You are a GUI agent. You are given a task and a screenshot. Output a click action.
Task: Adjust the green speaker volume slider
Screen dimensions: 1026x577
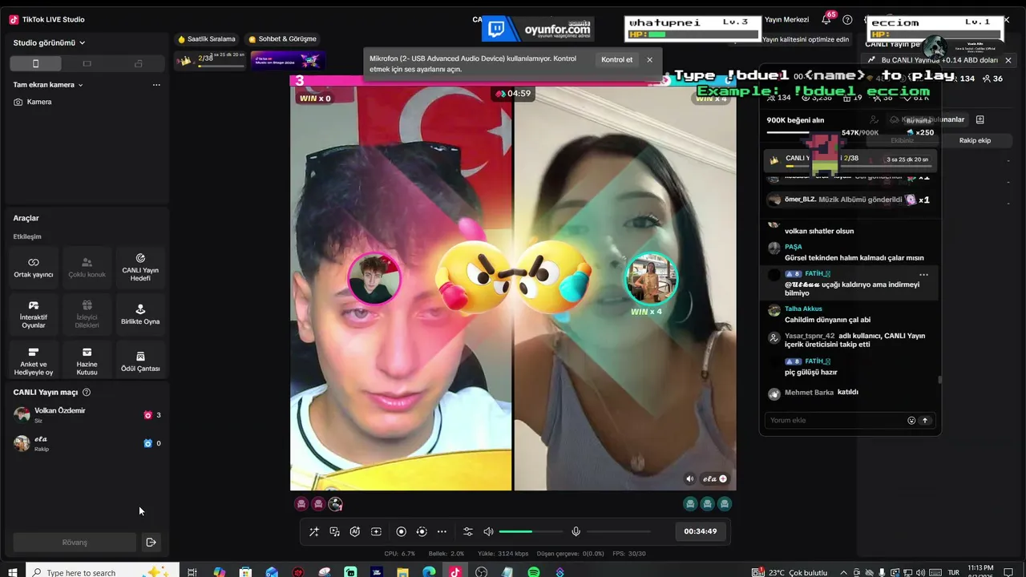coord(531,531)
